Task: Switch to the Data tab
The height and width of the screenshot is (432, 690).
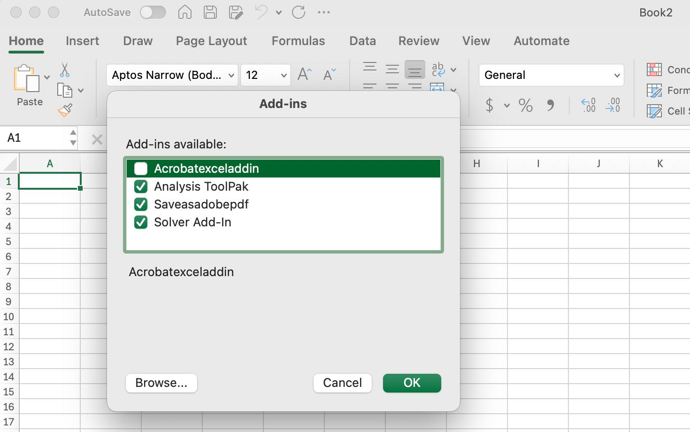Action: (363, 41)
